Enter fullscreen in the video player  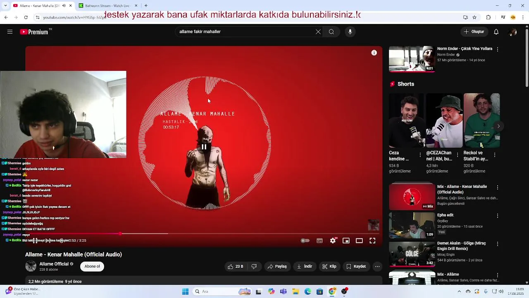(x=372, y=240)
